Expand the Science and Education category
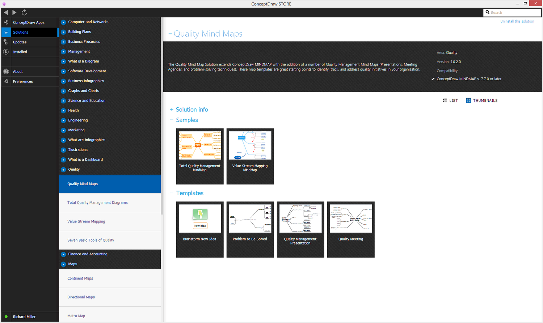Screen dimensions: 543x323 (63, 101)
